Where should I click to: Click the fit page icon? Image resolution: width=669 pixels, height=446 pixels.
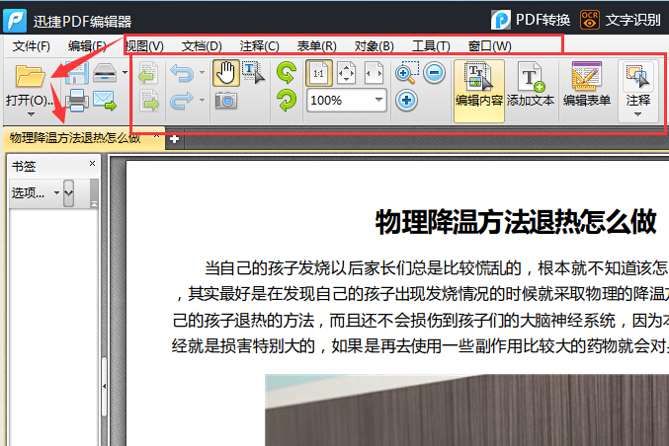(x=346, y=73)
